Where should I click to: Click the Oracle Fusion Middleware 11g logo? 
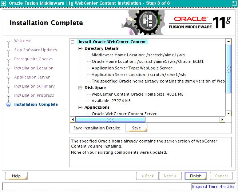click(200, 23)
